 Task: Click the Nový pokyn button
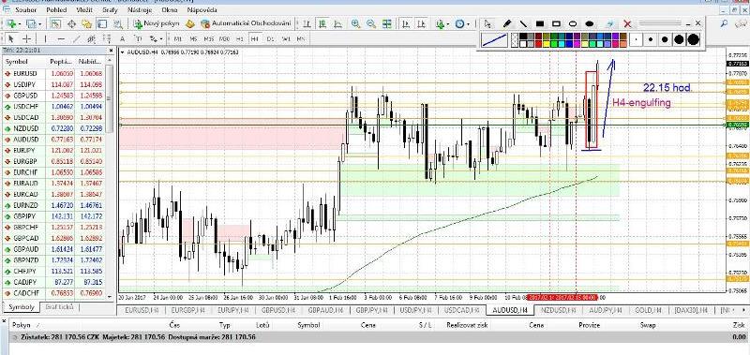(x=157, y=23)
